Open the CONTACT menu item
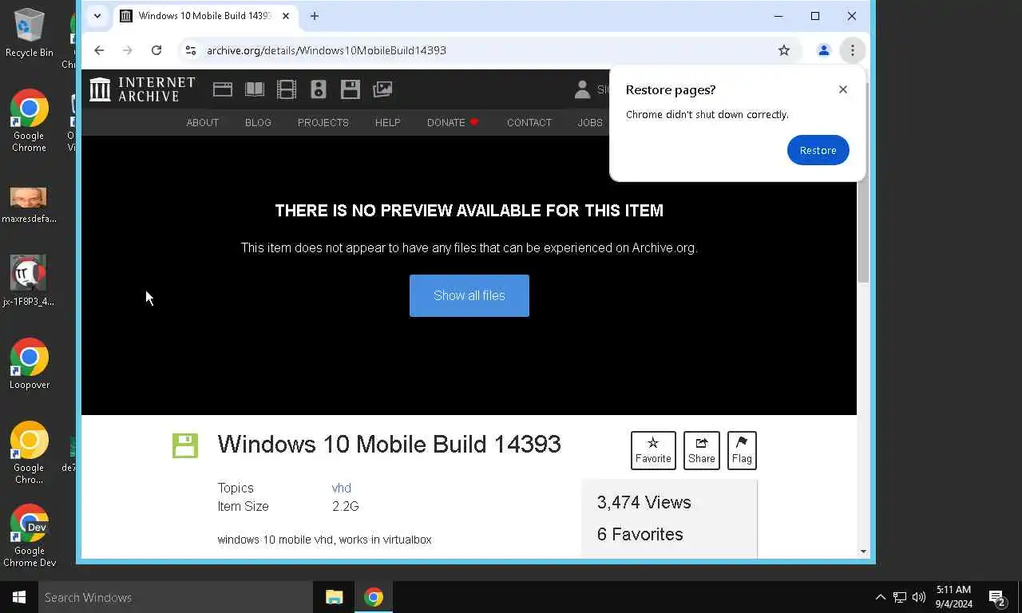1022x613 pixels. coord(529,122)
